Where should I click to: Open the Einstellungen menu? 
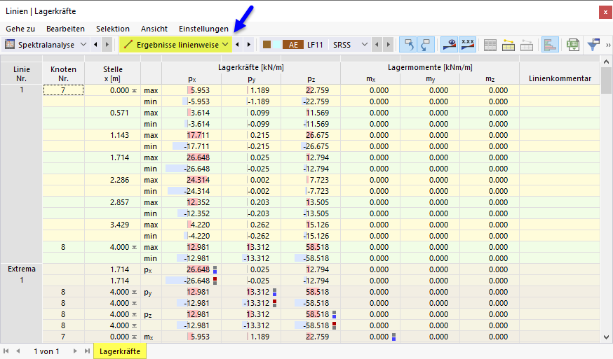click(203, 29)
